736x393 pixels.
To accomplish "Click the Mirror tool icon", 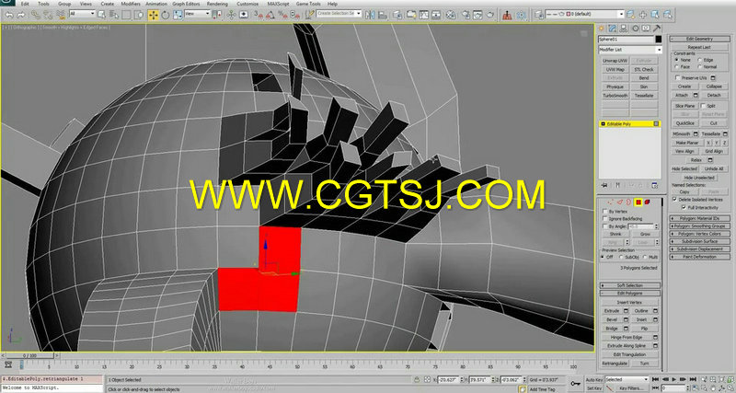I will (x=372, y=15).
